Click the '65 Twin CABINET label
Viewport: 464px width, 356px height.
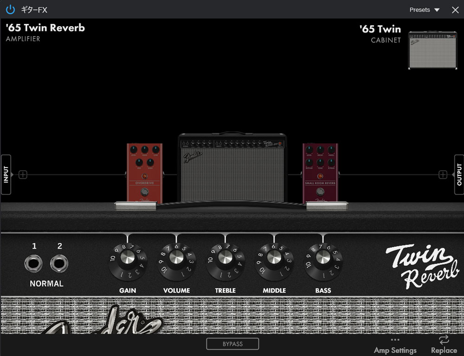pyautogui.click(x=380, y=34)
